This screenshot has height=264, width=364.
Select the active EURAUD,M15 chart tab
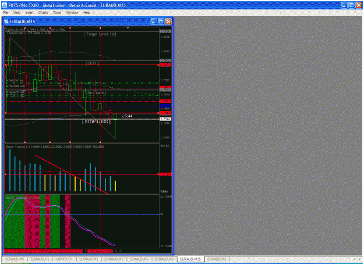tap(190, 259)
